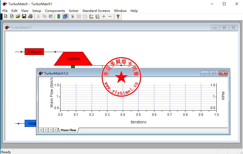
Task: Open the Window menu
Action: (x=120, y=11)
